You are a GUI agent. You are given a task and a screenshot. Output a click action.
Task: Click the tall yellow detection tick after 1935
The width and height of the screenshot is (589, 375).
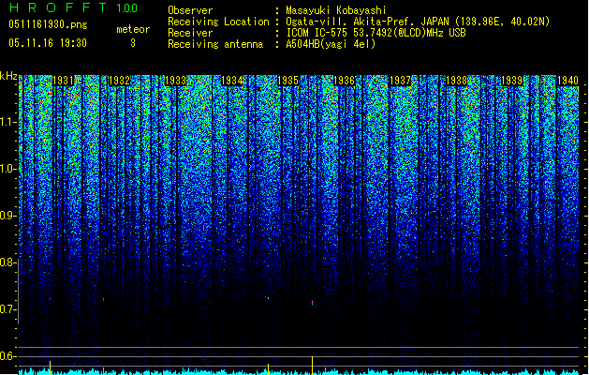click(313, 365)
